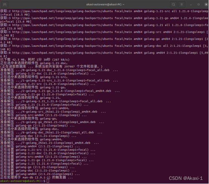This screenshot has height=184, width=209.
Task: Minimize the terminal window
Action: coord(191,5)
